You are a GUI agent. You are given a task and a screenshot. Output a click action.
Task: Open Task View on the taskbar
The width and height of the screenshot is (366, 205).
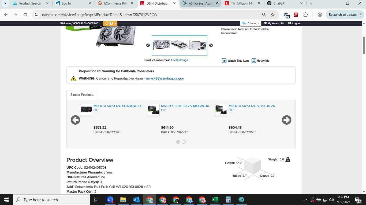point(96,200)
